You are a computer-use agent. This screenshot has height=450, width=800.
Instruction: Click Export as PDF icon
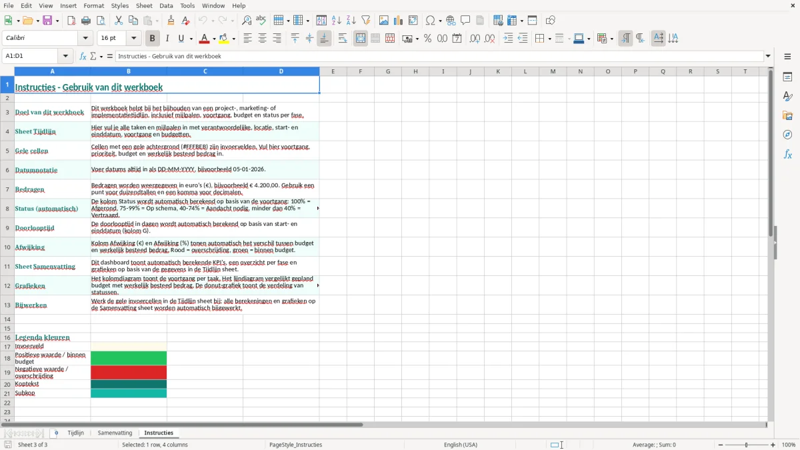pos(71,21)
